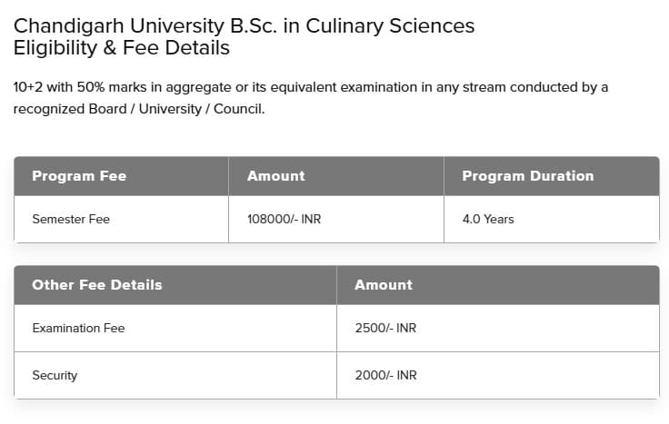669x424 pixels.
Task: Click 'Eligibility & Fee Details' in heading
Action: click(x=121, y=48)
